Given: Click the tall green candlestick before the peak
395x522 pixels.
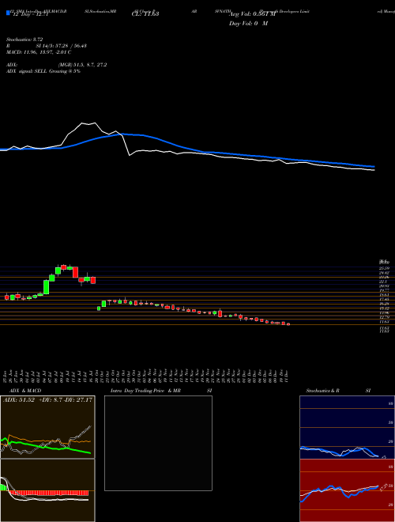Looking at the screenshot, I should coord(47,287).
